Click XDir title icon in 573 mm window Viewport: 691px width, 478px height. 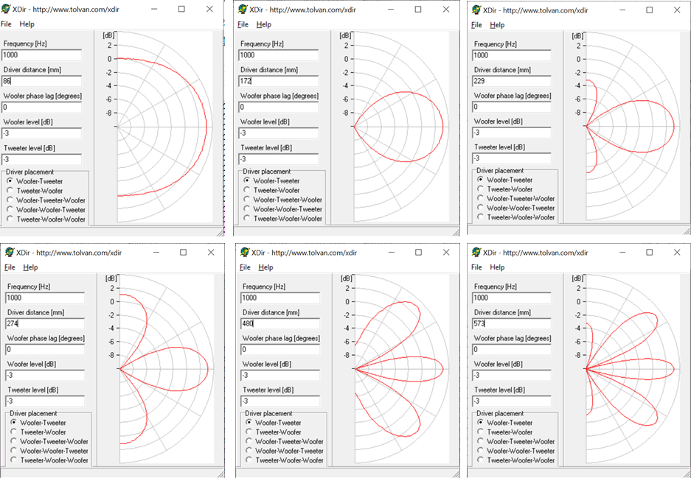pos(476,252)
